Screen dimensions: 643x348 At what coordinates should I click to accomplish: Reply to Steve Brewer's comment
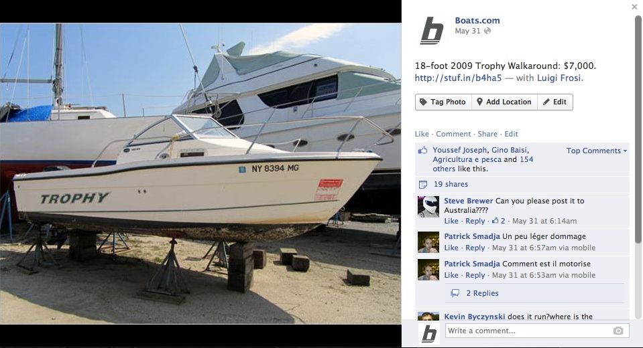[x=475, y=221]
